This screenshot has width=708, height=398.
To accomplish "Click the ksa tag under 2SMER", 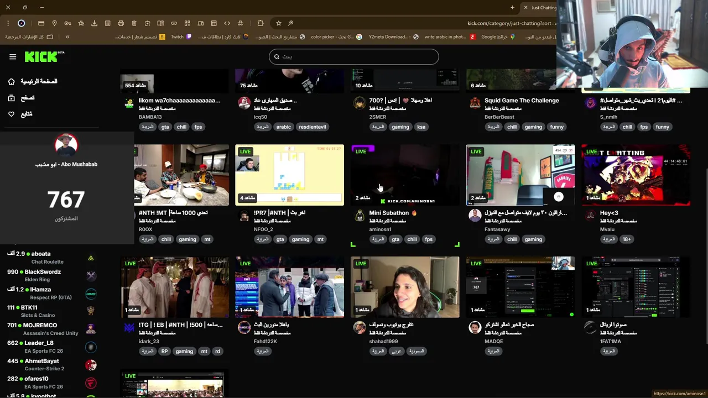I will coord(421,127).
